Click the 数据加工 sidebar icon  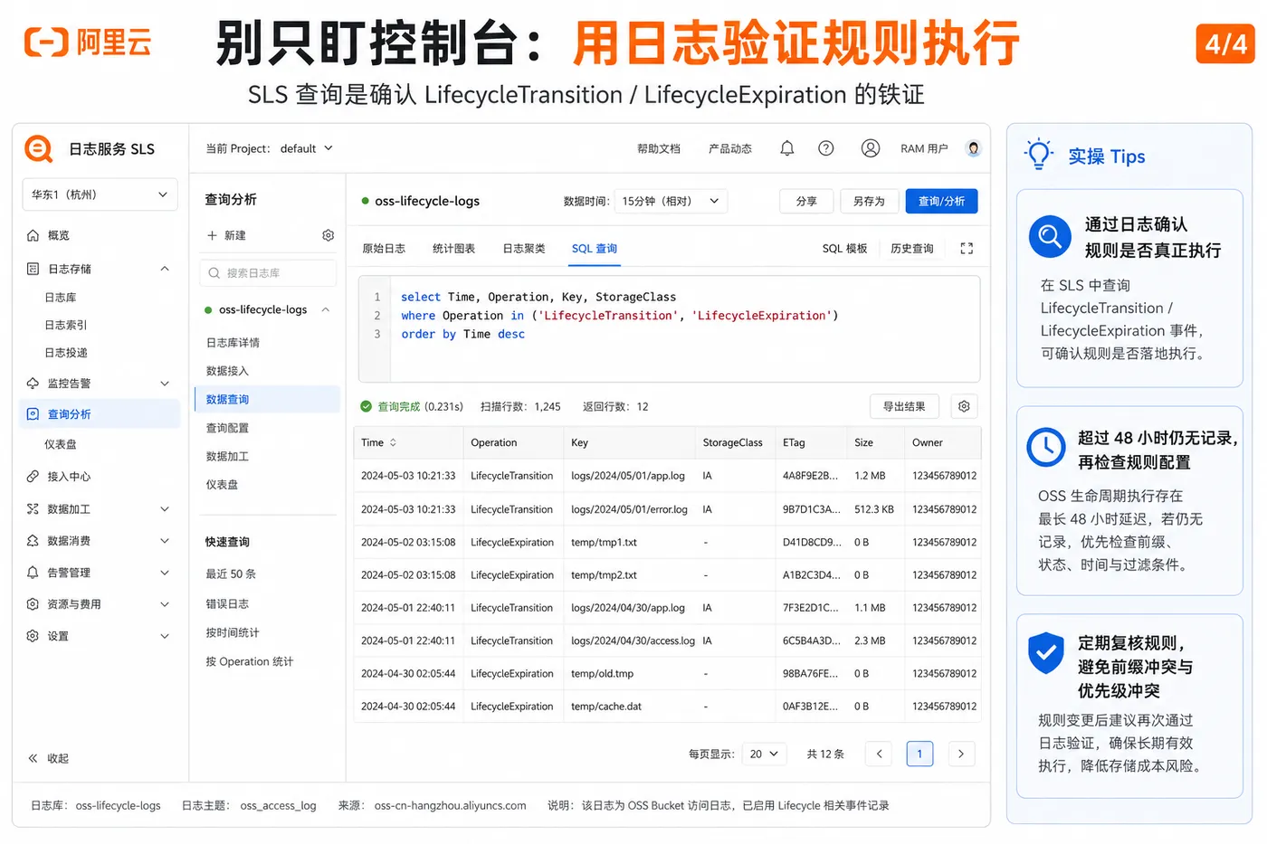tap(33, 509)
